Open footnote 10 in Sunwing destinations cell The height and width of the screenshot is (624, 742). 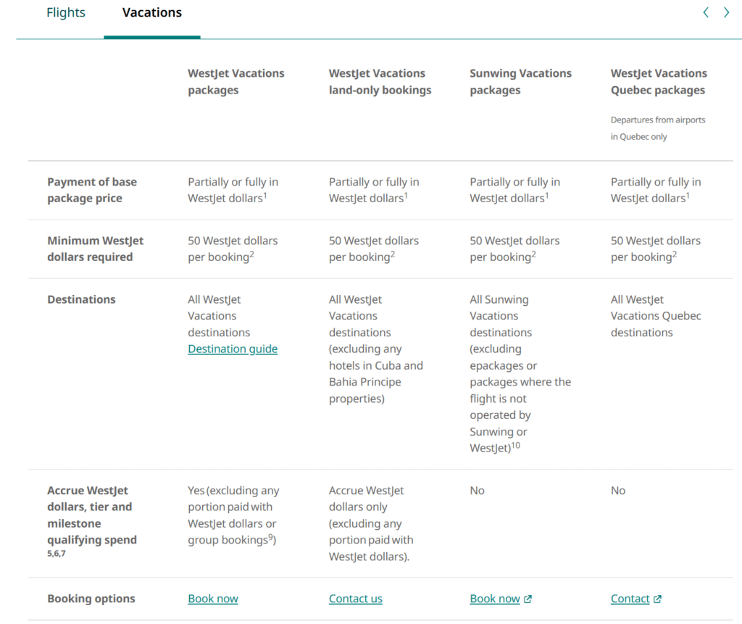click(516, 445)
